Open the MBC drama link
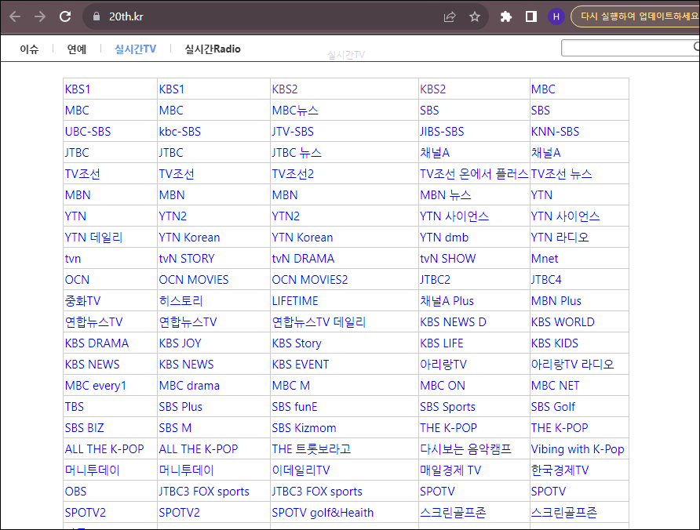The width and height of the screenshot is (700, 530). coord(189,386)
